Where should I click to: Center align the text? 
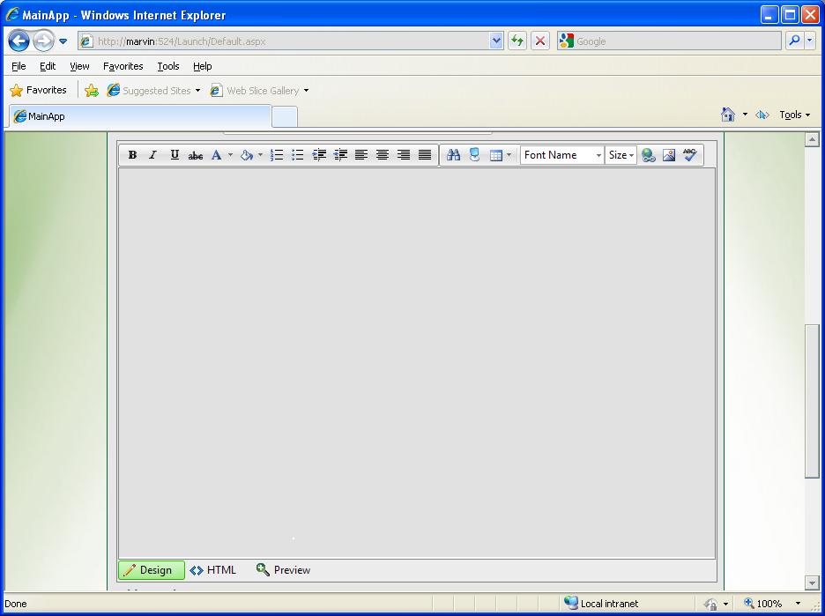pos(383,154)
